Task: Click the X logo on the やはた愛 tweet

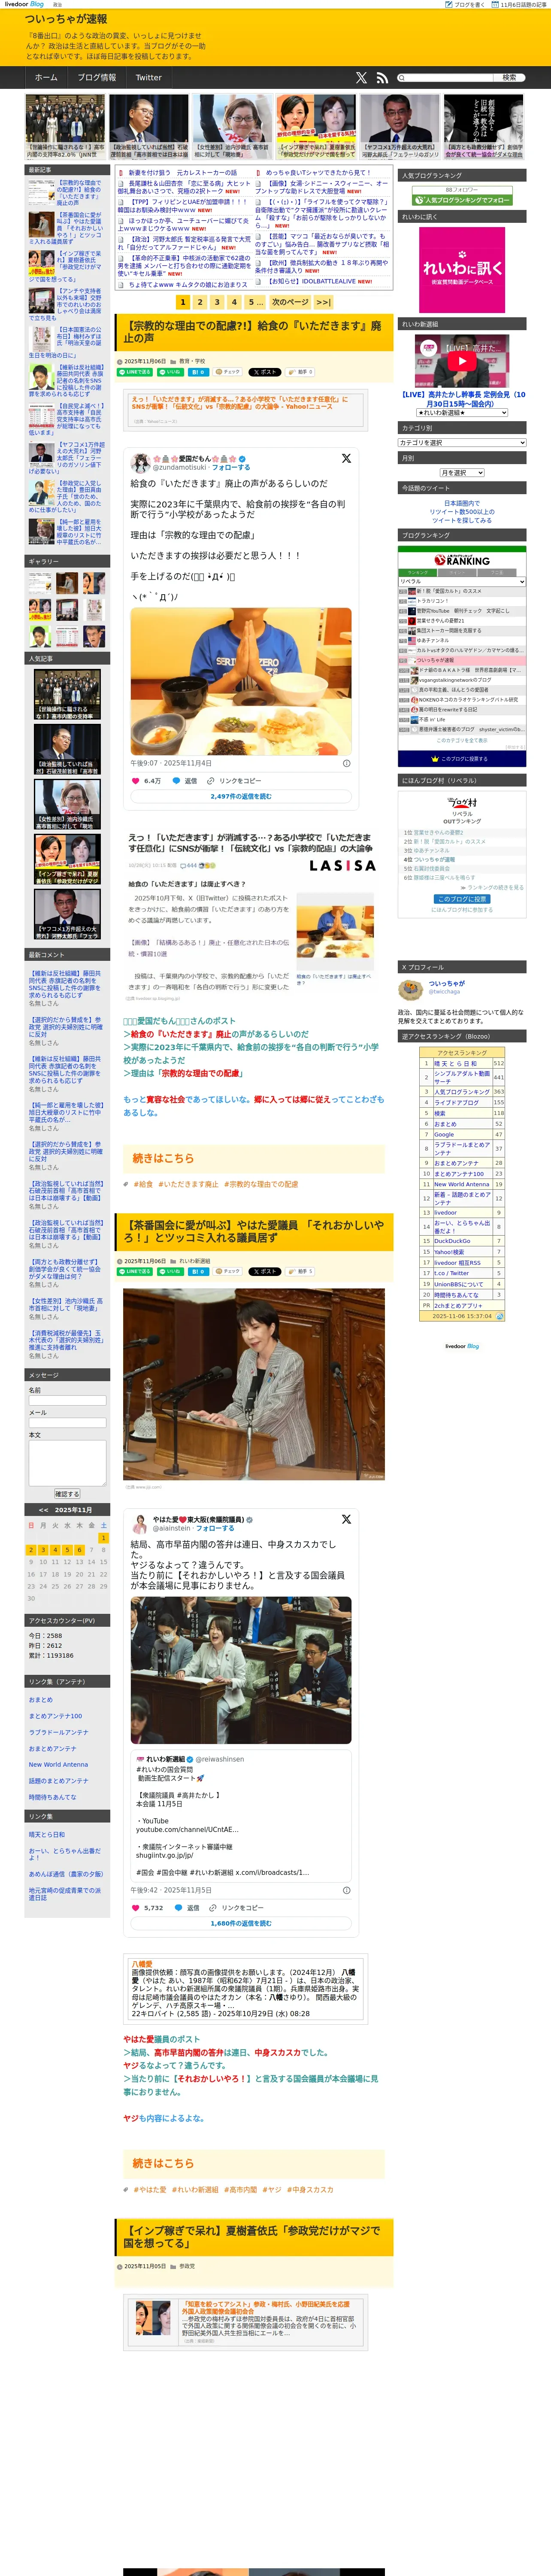Action: [346, 1519]
